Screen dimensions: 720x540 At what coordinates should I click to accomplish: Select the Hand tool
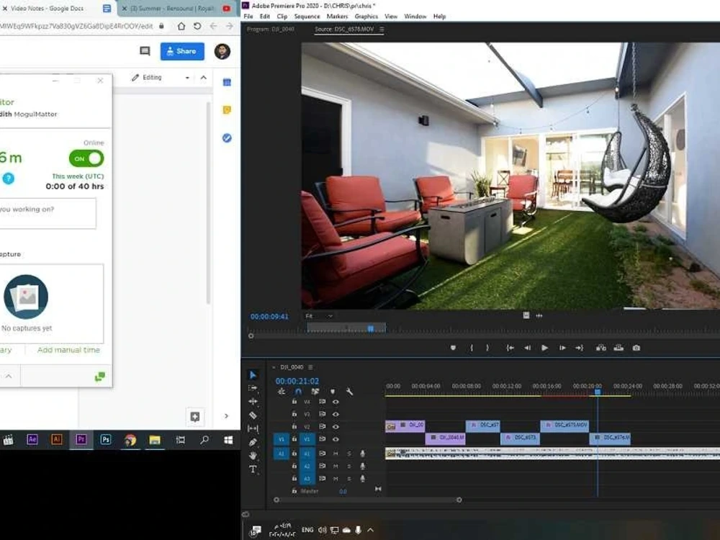[253, 456]
